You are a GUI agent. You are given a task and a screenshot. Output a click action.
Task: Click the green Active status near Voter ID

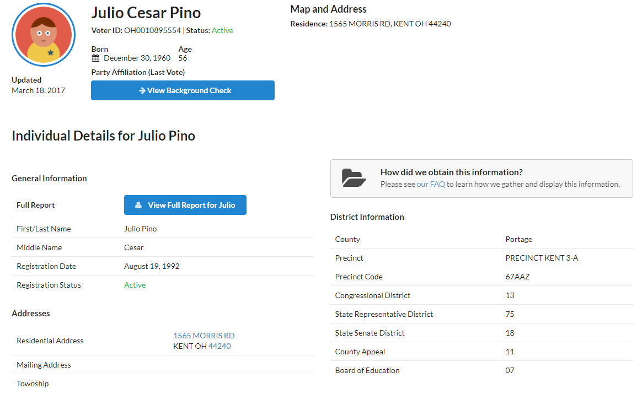point(222,30)
